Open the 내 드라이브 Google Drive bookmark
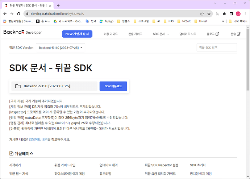 click(68, 21)
